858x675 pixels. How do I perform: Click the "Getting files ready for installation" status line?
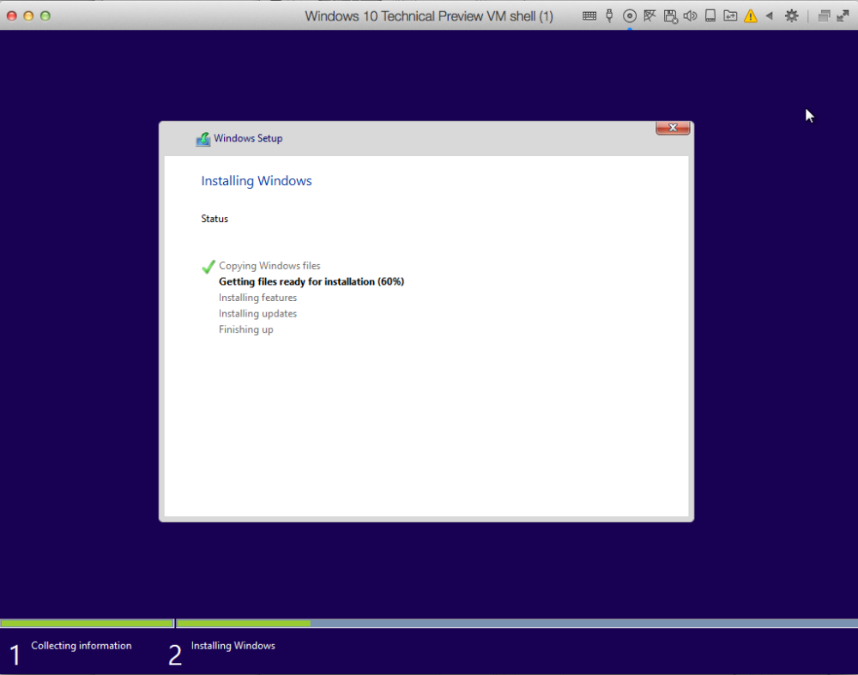click(311, 281)
